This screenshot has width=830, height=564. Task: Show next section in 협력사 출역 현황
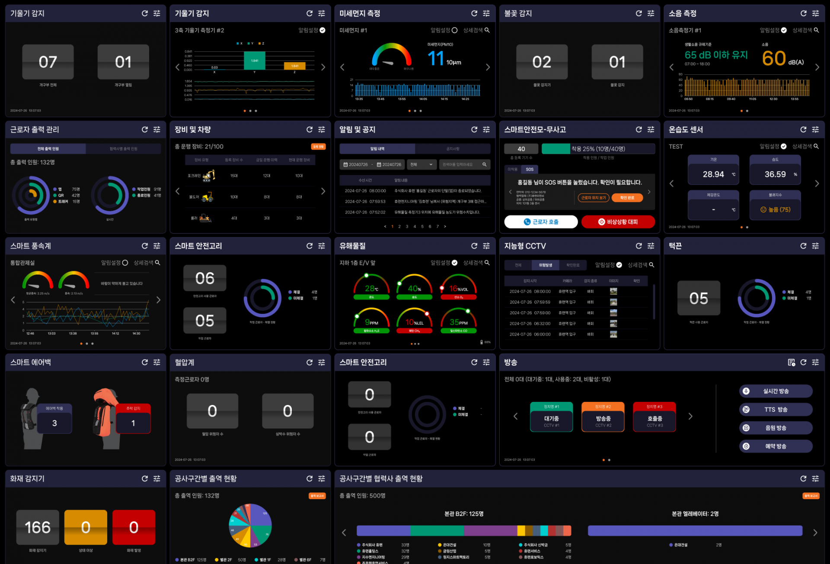click(815, 533)
